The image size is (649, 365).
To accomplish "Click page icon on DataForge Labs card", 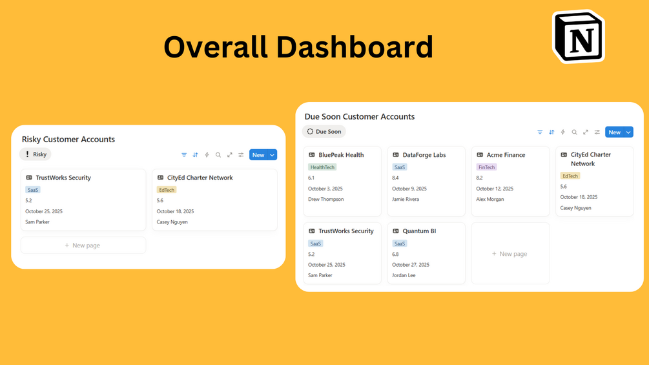I will tap(396, 155).
